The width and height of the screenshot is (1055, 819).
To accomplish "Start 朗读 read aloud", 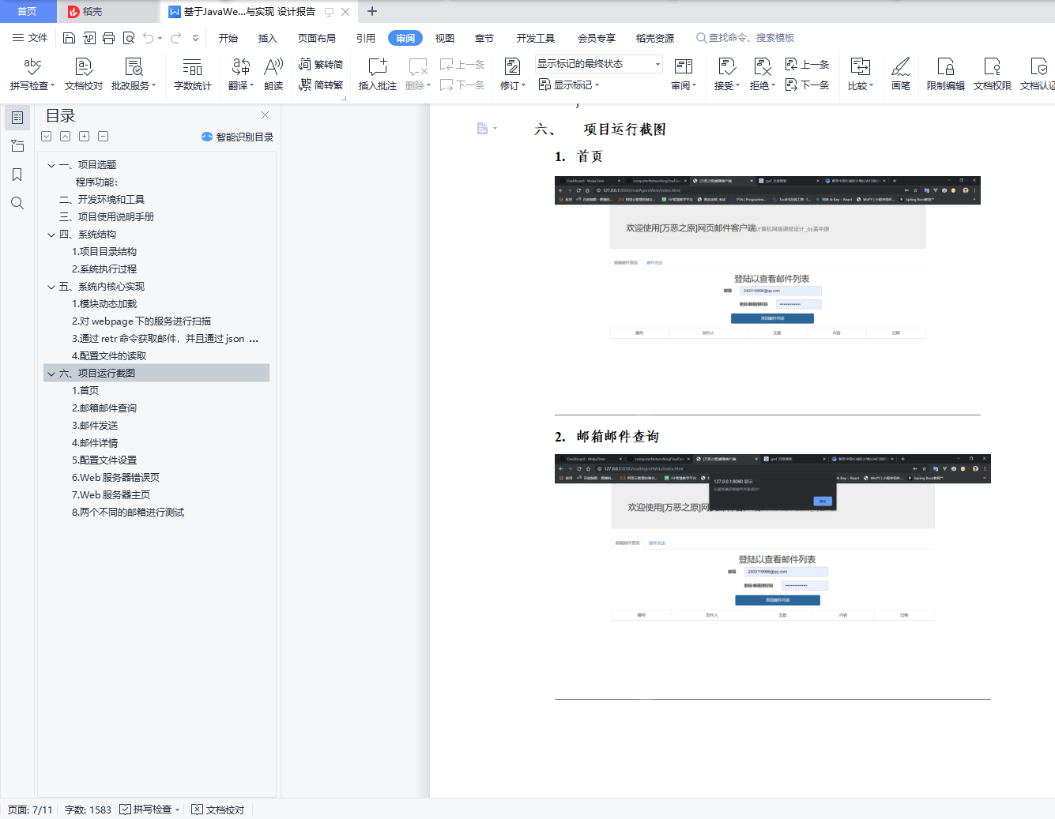I will coord(273,74).
